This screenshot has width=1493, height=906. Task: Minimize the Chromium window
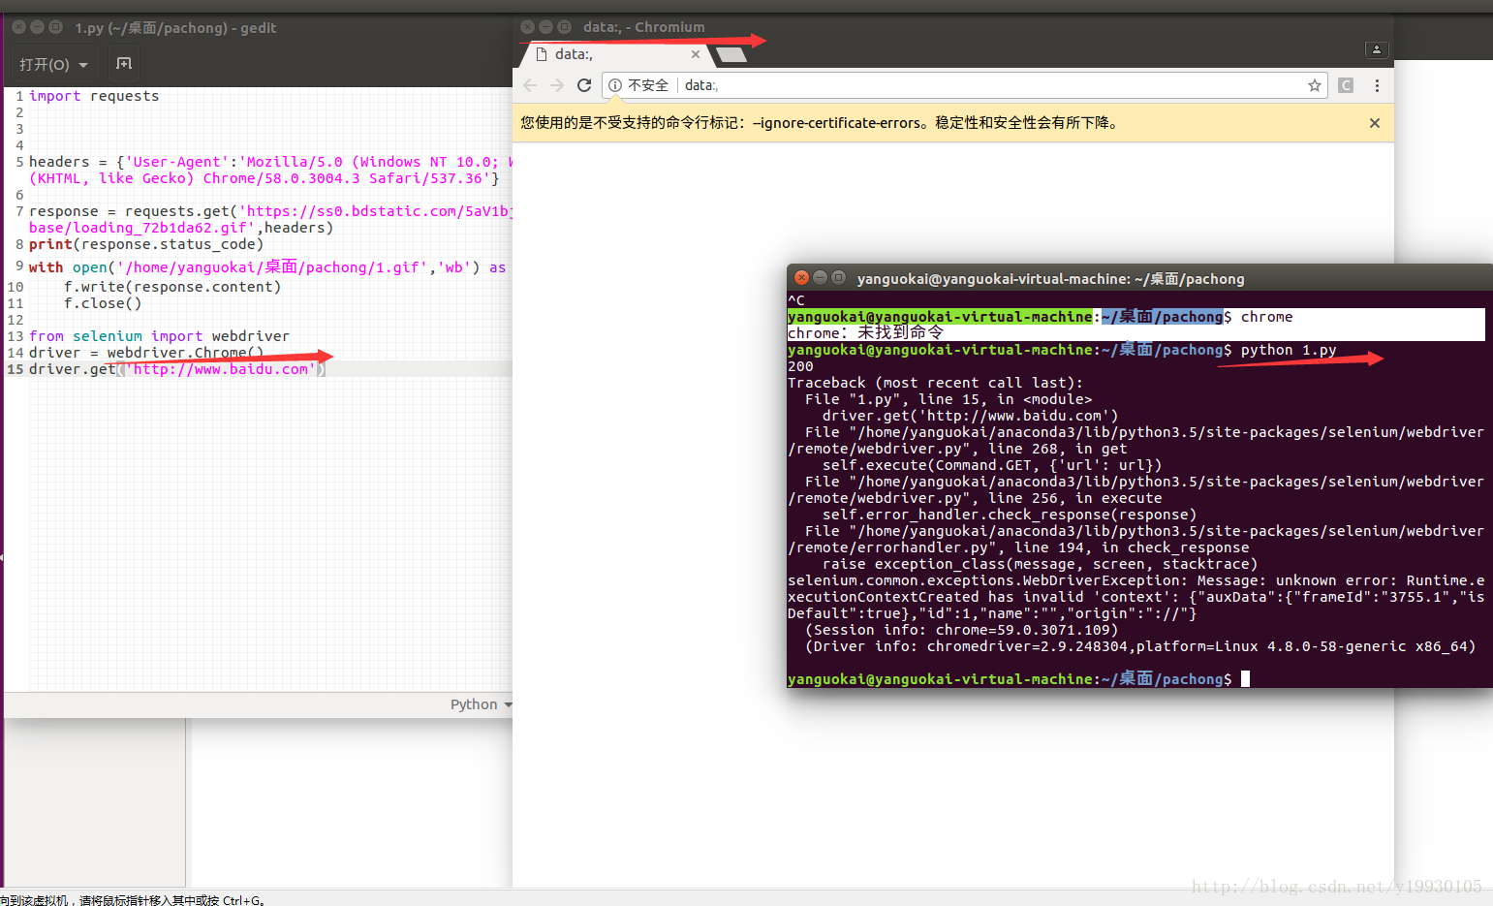tap(545, 27)
